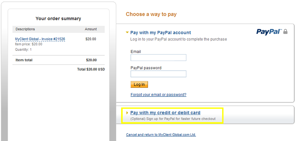Click the optional Sign up for PayPal text
Screen dimensions: 300x141
click(x=173, y=119)
